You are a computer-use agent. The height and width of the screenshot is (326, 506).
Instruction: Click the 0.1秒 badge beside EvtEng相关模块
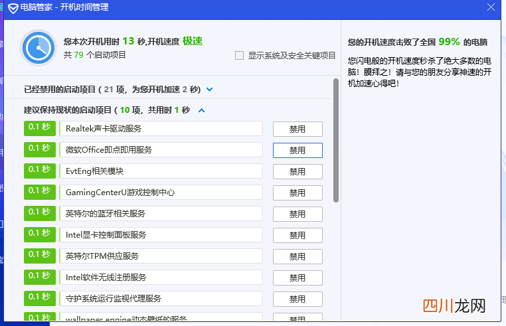tap(40, 171)
